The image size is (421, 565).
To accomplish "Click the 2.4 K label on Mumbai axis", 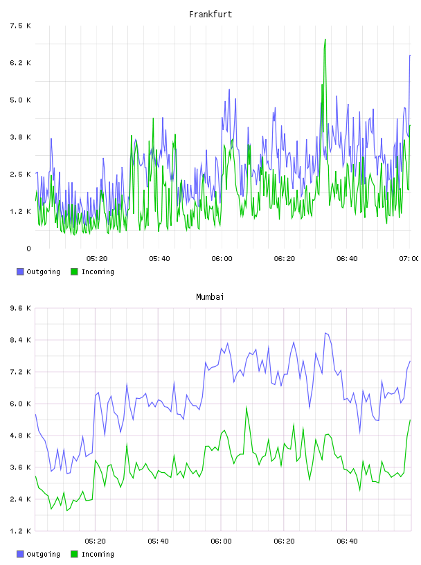I will click(20, 499).
